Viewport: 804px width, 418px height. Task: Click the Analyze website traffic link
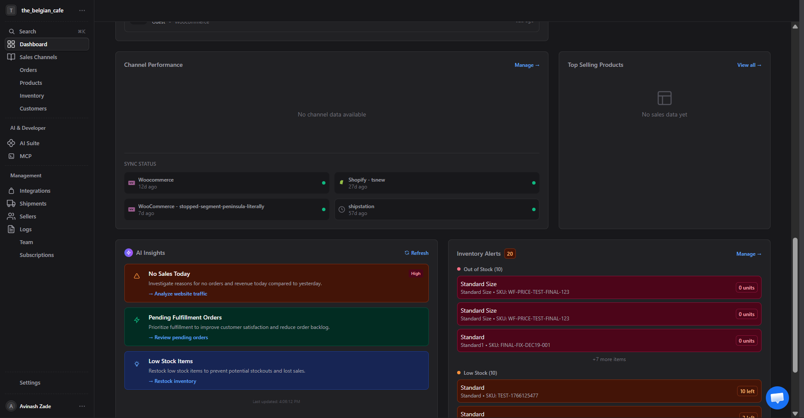pos(180,294)
